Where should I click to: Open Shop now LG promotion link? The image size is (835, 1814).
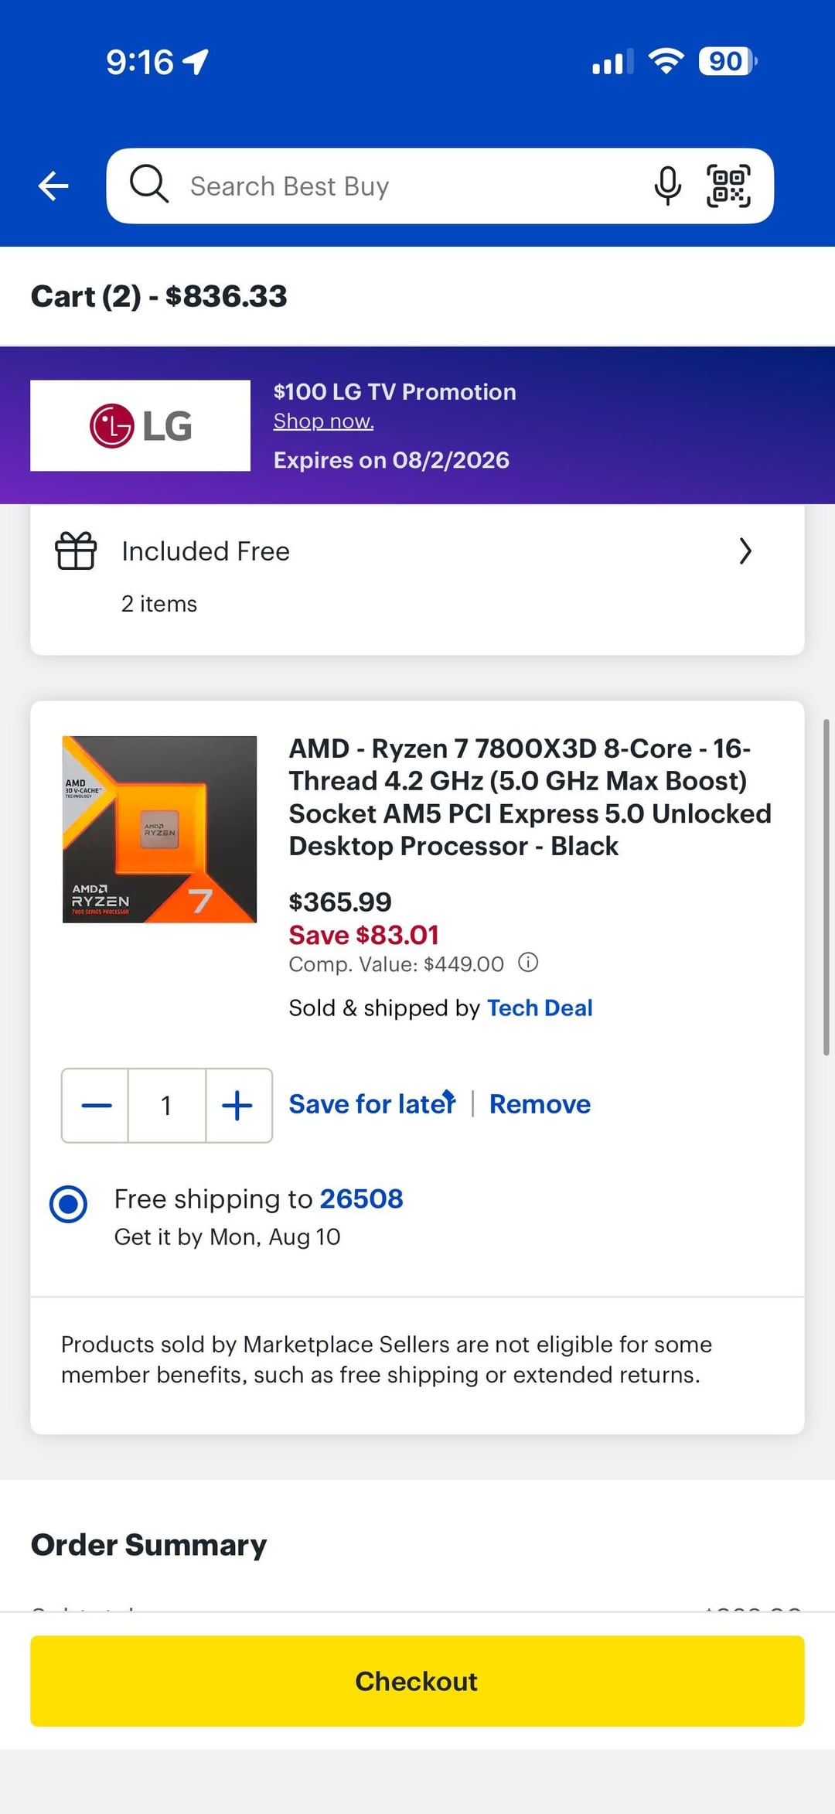click(x=323, y=421)
